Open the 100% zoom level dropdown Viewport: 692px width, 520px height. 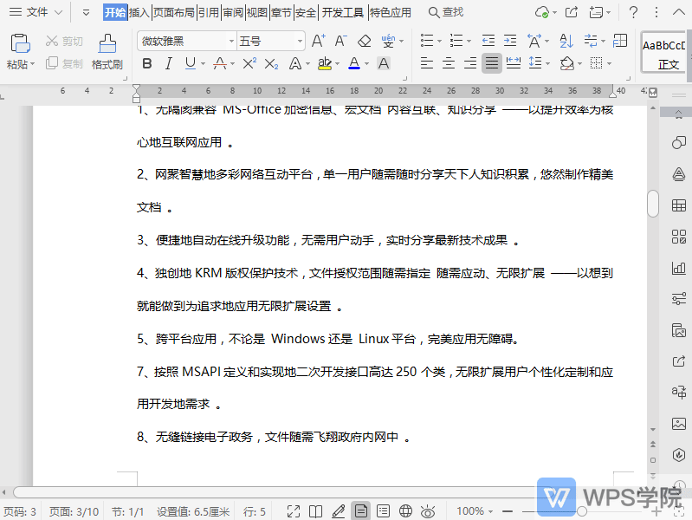474,511
